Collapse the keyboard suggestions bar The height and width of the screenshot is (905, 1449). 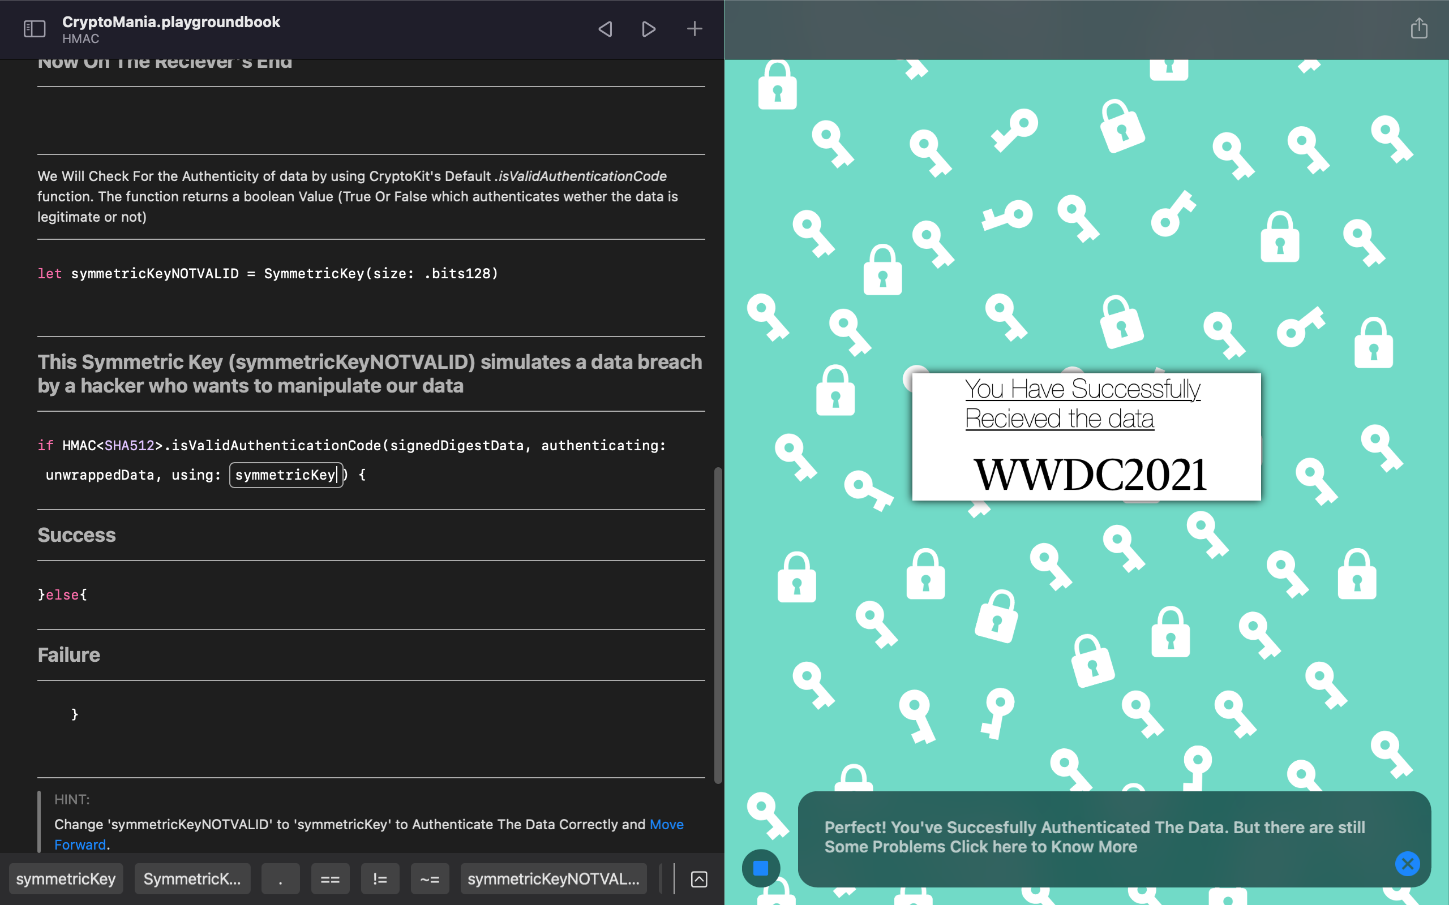[x=699, y=878]
